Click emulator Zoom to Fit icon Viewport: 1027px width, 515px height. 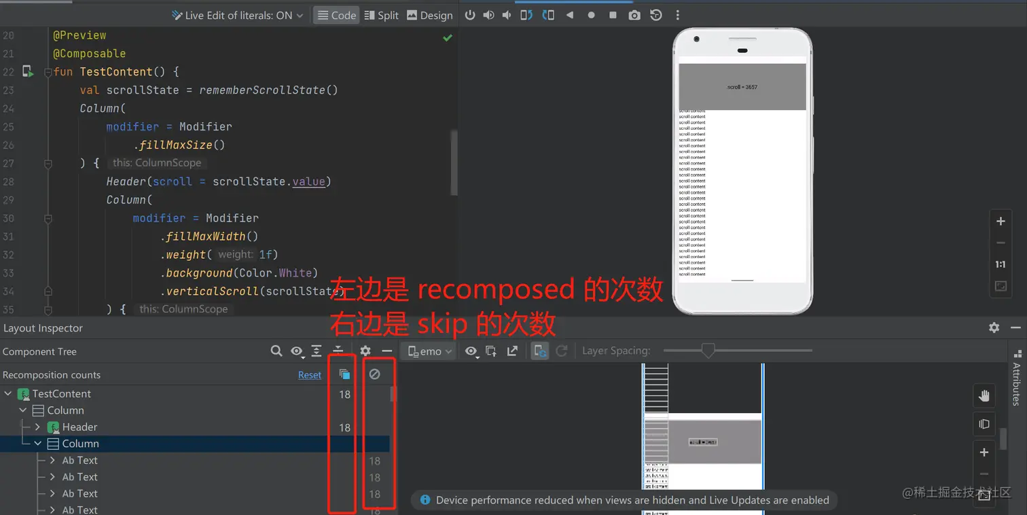1001,287
